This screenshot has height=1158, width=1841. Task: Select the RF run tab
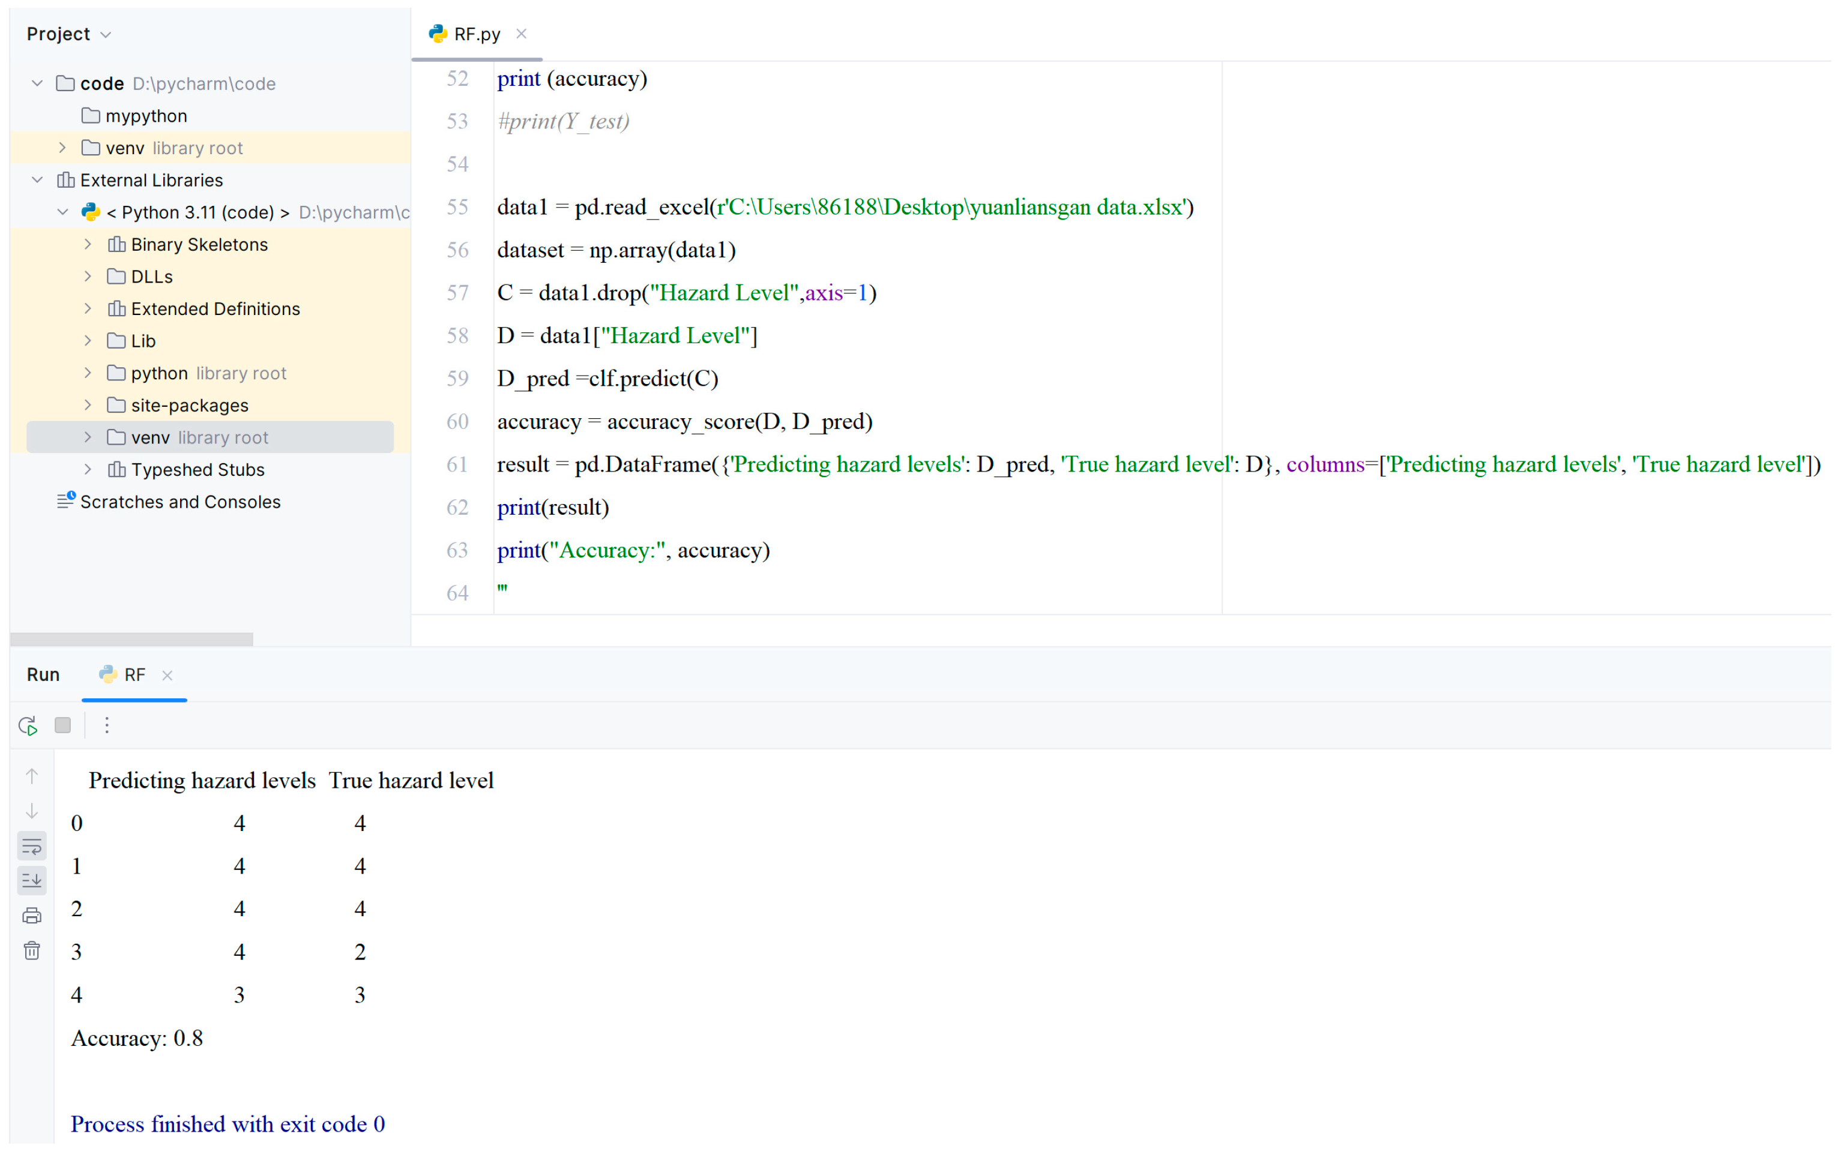(x=134, y=675)
